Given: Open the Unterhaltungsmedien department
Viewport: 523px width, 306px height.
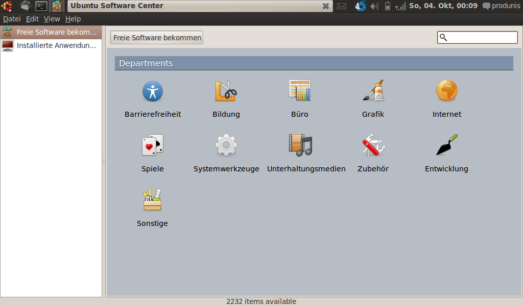Looking at the screenshot, I should pos(306,154).
